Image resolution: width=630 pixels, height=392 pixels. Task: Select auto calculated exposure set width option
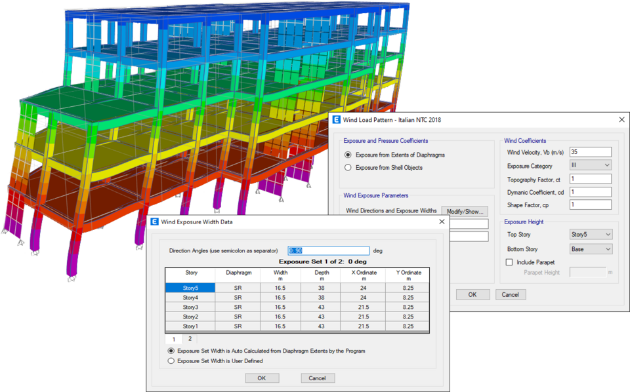172,351
